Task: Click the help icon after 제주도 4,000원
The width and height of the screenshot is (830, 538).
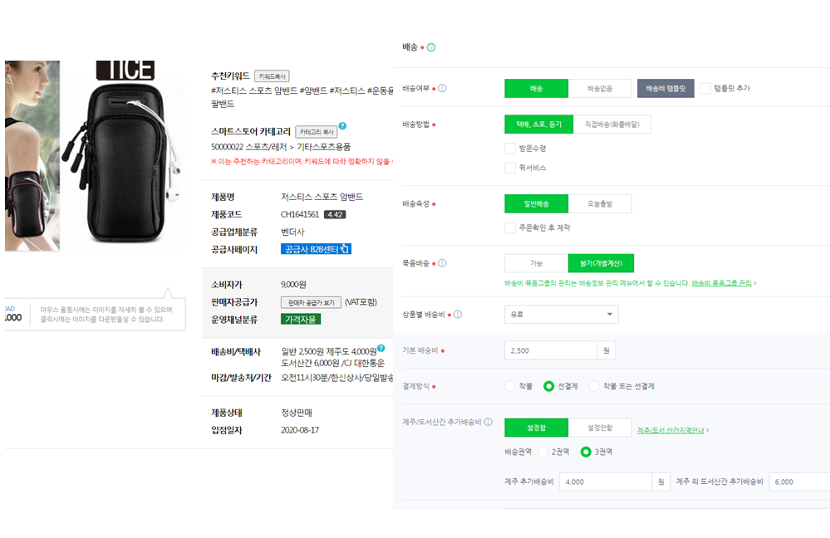Action: [381, 348]
